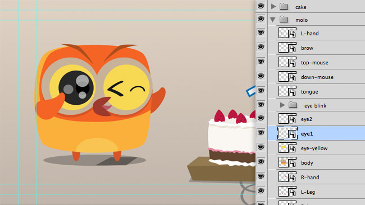Expand the eye blink group

(282, 105)
